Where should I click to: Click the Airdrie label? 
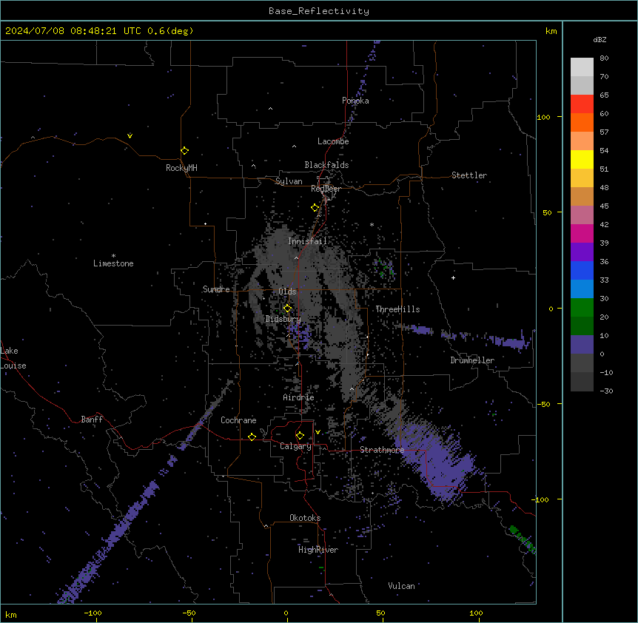[298, 397]
